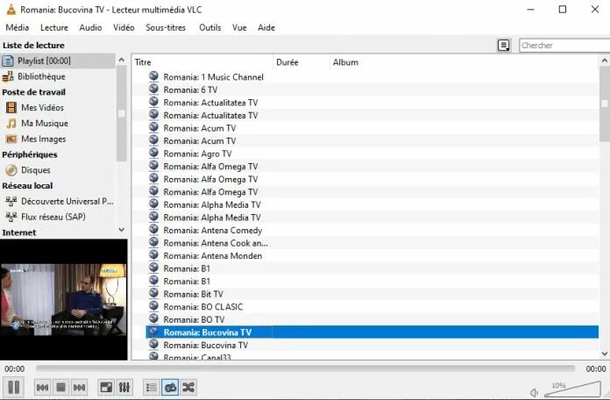Click the Ma Musique note icon

tap(11, 124)
